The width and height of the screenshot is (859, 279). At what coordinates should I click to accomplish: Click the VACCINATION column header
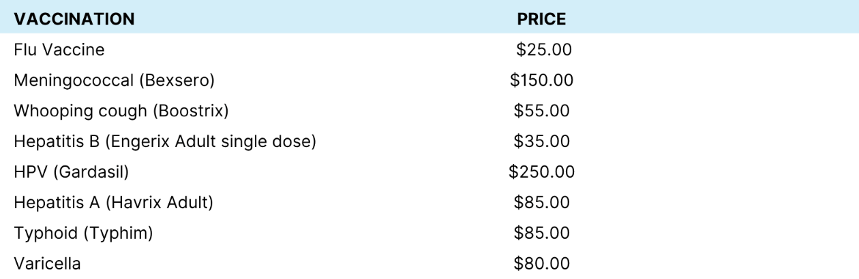click(74, 20)
